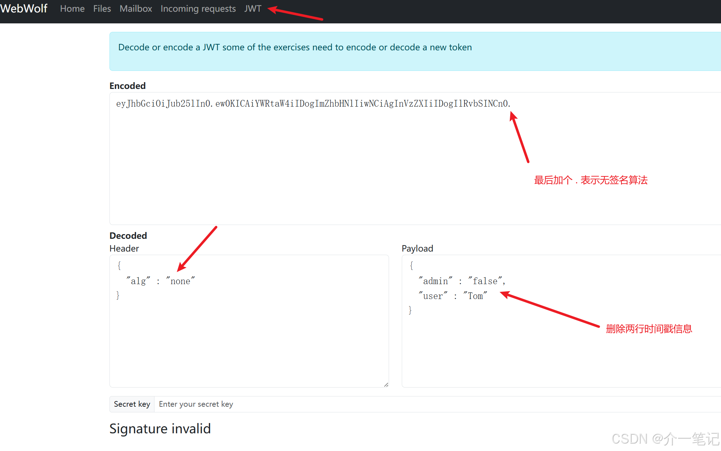Open Incoming requests page

198,9
